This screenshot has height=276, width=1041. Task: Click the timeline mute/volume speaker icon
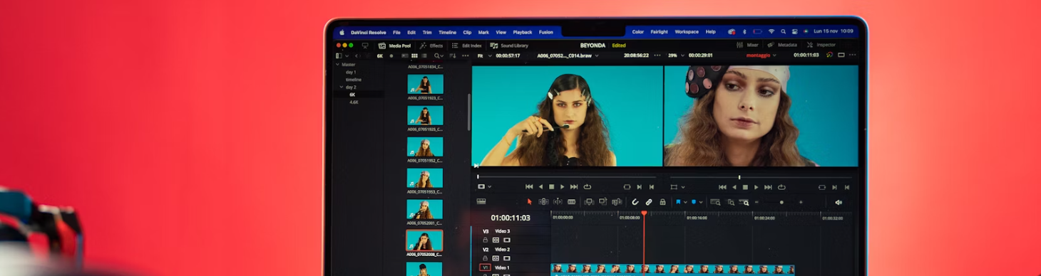(839, 203)
